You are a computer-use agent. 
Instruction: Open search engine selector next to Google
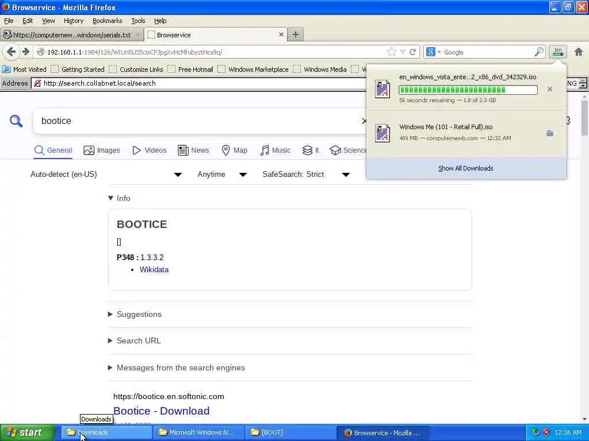[x=433, y=52]
